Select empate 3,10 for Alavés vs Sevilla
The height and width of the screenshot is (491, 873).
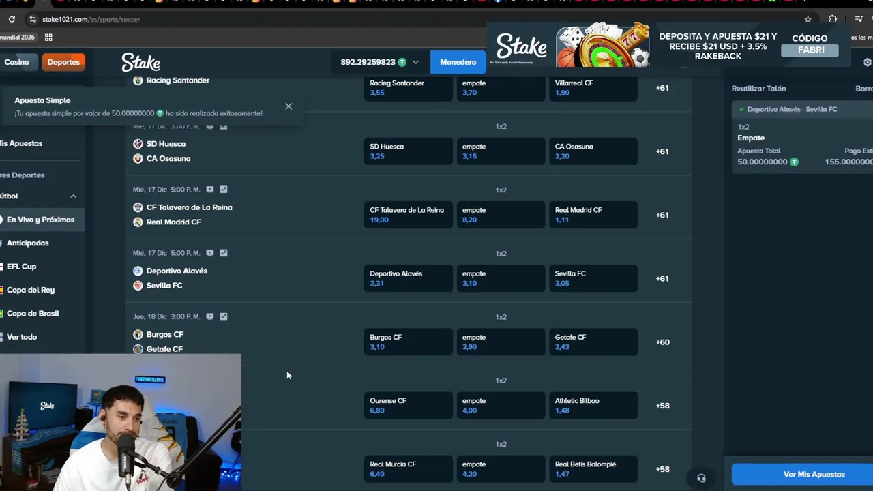click(x=501, y=278)
